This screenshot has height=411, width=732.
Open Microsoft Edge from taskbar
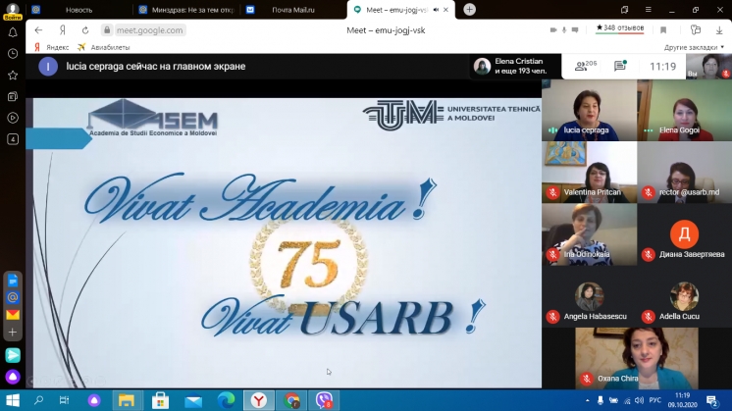point(226,400)
